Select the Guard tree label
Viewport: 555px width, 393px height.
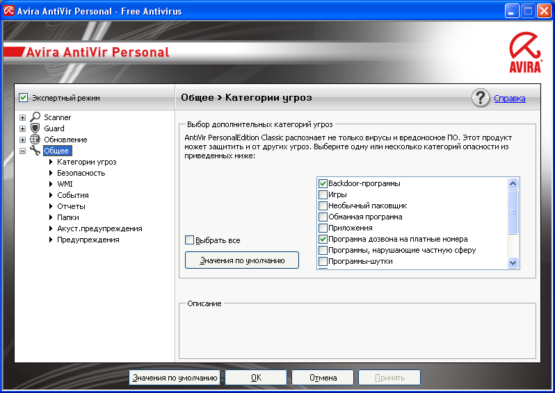pos(54,128)
